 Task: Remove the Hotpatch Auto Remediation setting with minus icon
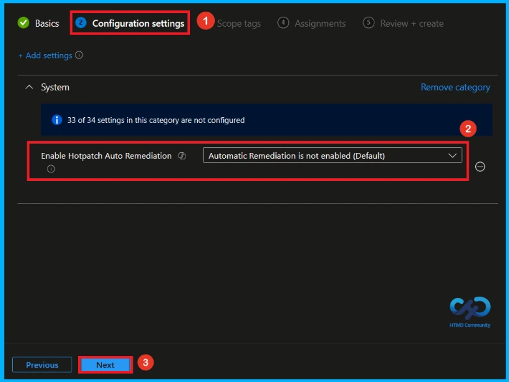pos(480,167)
